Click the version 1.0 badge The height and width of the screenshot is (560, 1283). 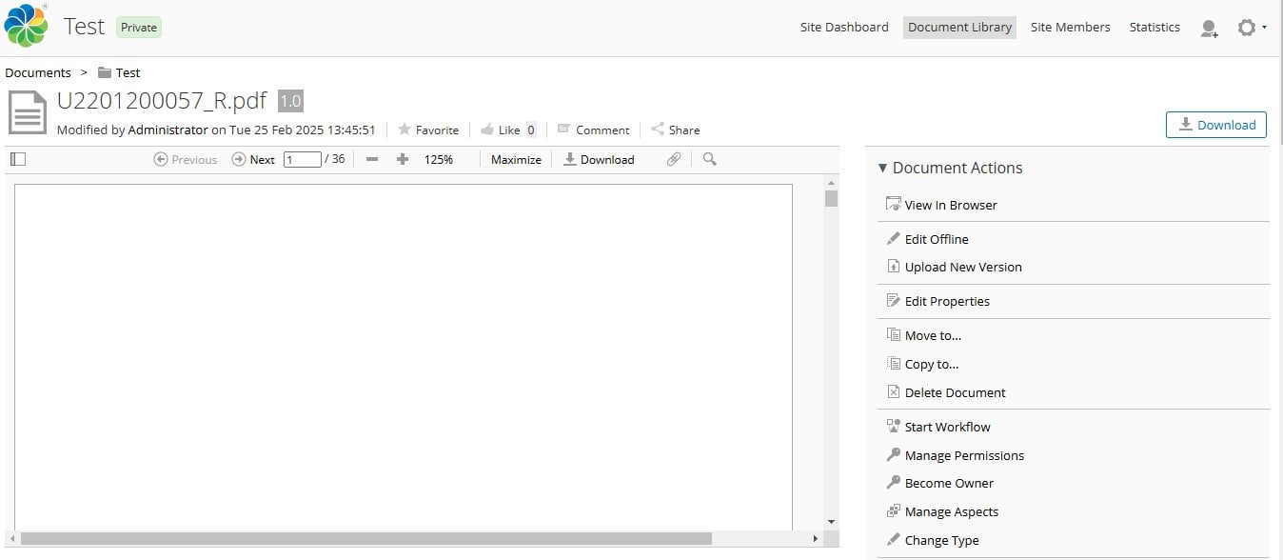290,101
